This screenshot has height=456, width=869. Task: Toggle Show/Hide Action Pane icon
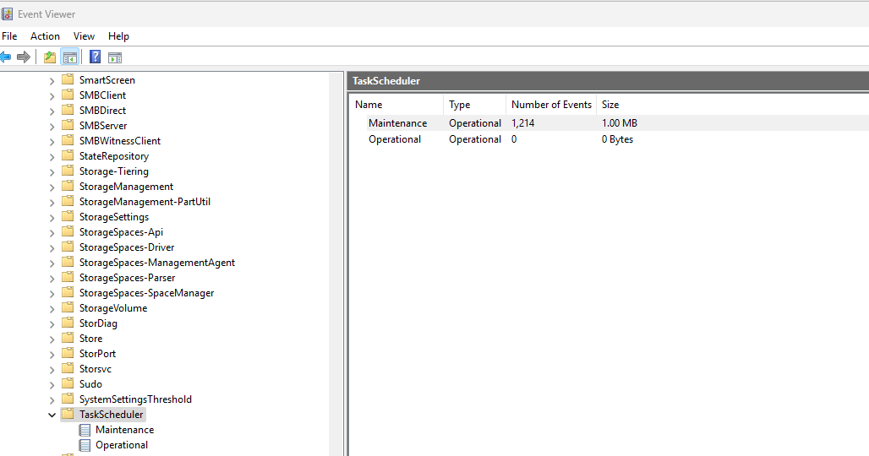[115, 57]
